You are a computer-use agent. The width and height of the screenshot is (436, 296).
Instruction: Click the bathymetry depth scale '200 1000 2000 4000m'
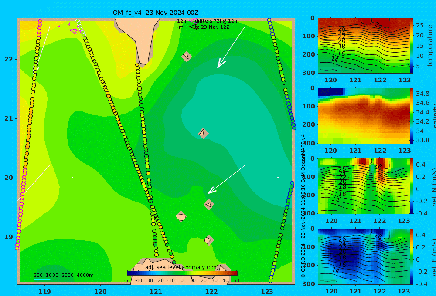click(x=64, y=275)
